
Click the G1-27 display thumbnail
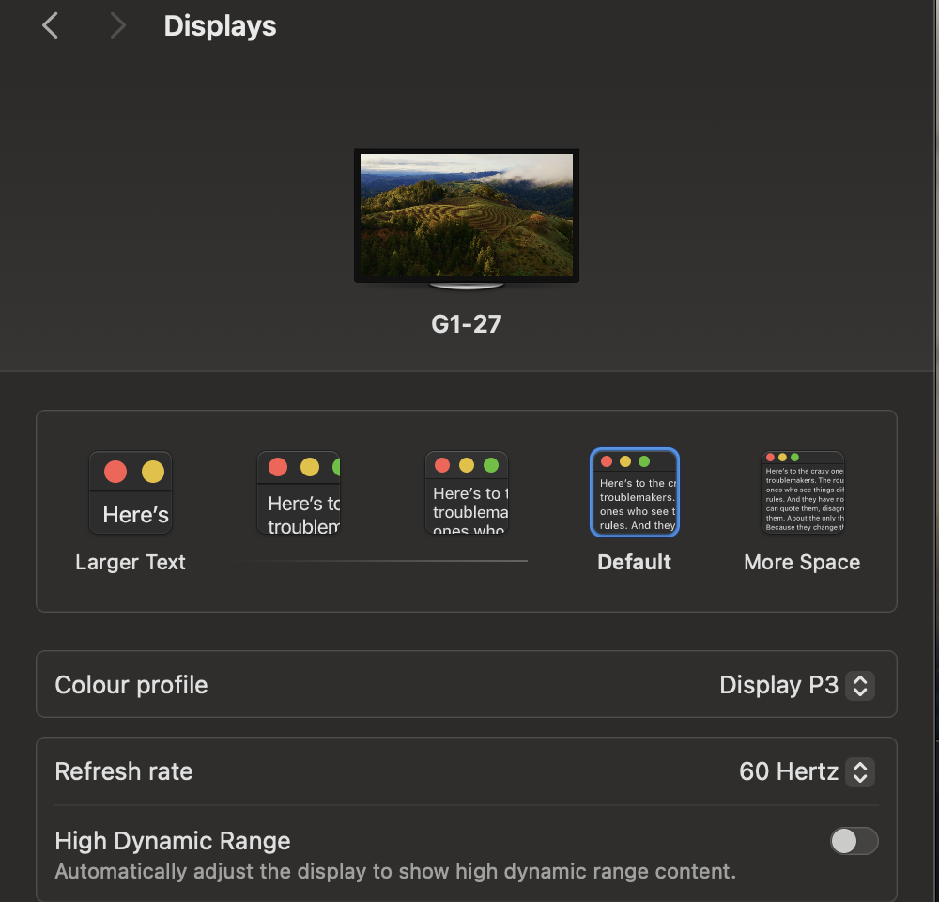click(467, 215)
